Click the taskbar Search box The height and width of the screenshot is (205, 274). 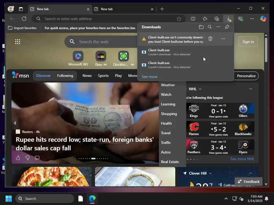click(45, 199)
